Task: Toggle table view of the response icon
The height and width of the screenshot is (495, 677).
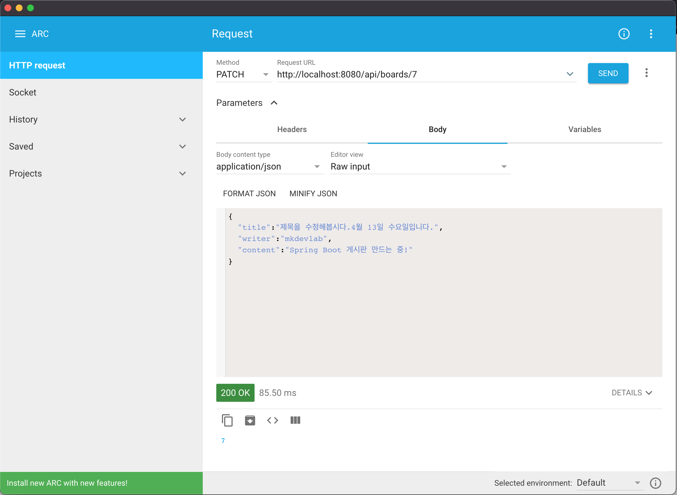Action: 295,420
